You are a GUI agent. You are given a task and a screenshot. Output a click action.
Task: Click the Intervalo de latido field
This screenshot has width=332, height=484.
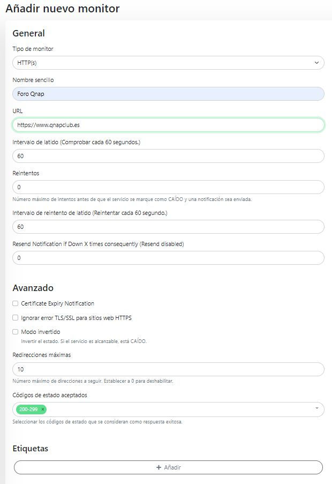[168, 156]
